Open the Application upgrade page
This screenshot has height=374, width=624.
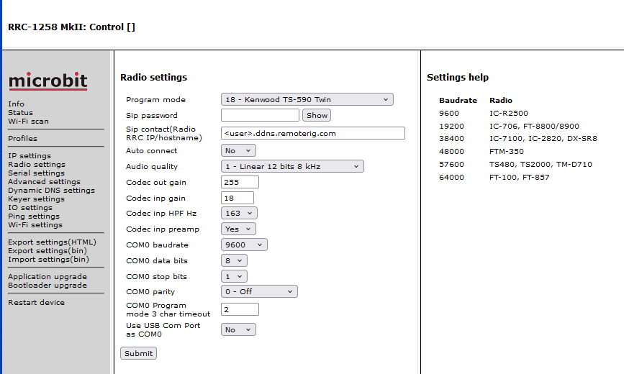47,277
